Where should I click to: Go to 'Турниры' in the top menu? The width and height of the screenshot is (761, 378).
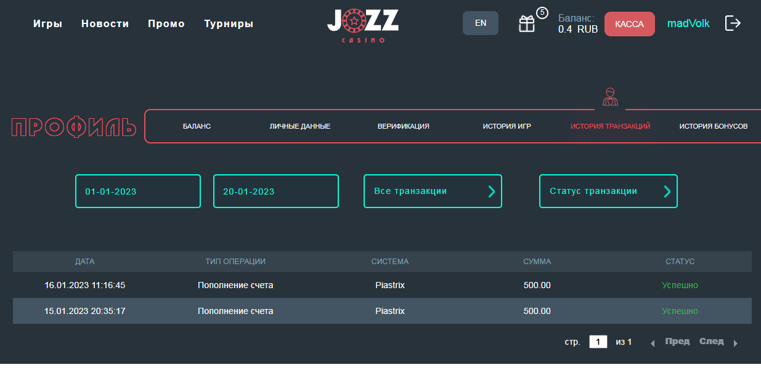coord(229,24)
